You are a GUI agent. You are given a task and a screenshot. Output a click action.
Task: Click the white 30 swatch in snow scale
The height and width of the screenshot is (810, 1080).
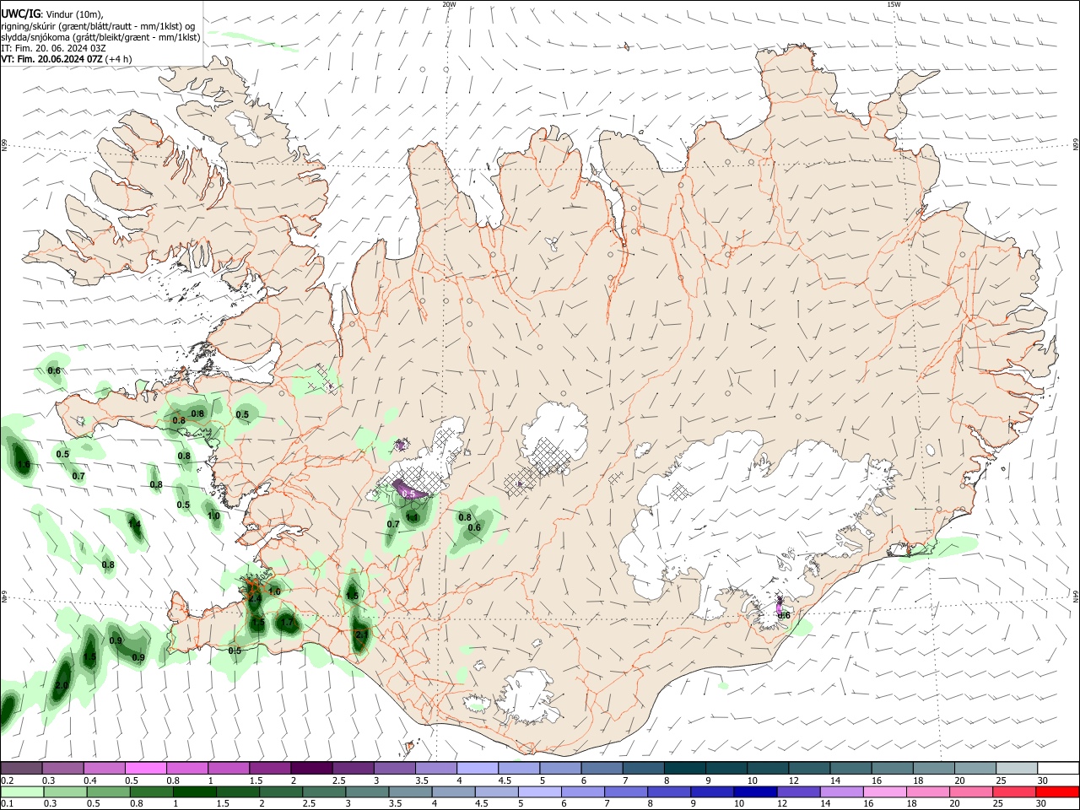pyautogui.click(x=1058, y=768)
